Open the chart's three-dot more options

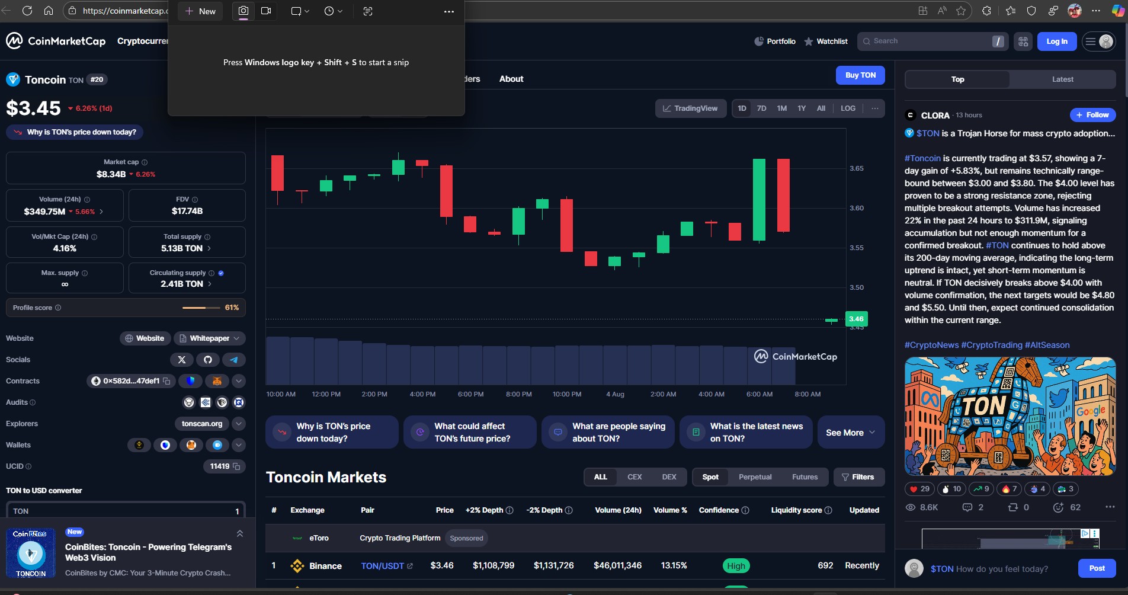875,108
